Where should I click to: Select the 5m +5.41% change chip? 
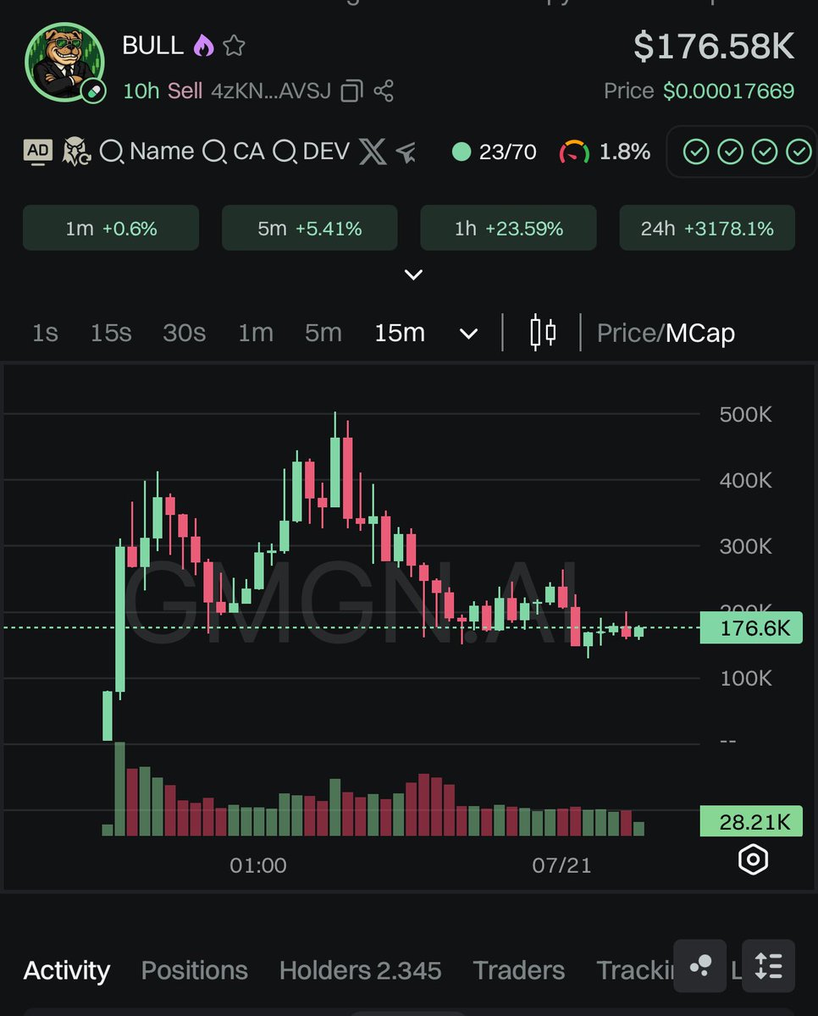click(x=310, y=228)
